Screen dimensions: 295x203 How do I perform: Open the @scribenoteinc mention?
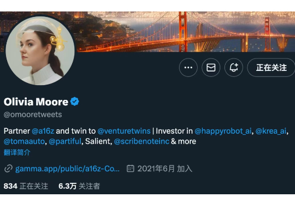141,141
